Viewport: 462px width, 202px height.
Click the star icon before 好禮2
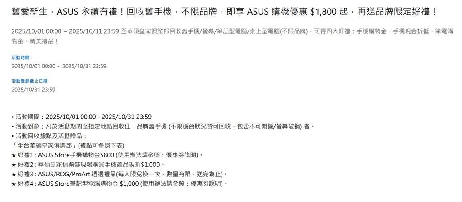[14, 165]
